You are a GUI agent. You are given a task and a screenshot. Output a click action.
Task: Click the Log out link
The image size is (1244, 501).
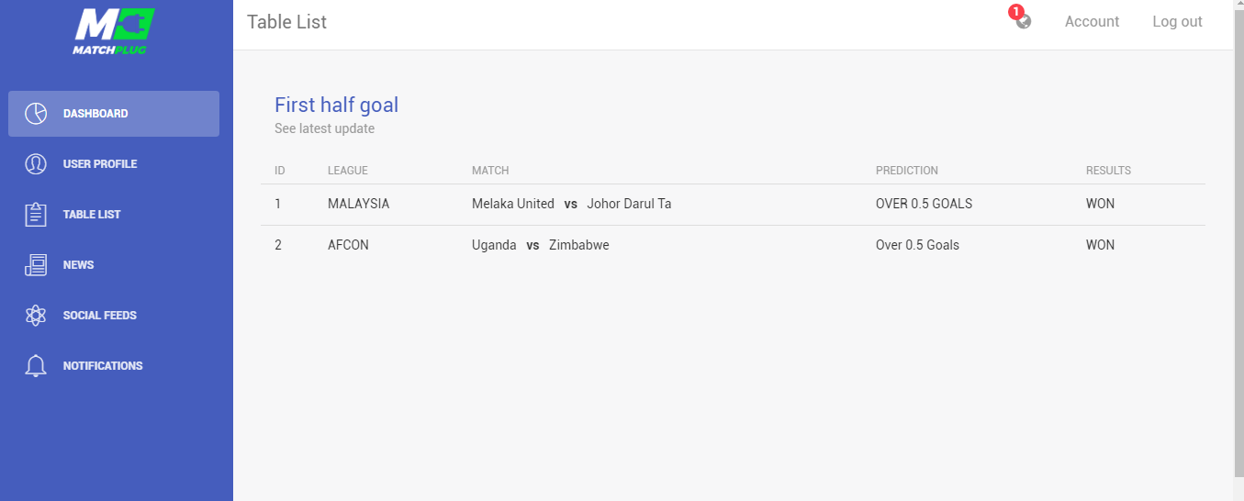click(1177, 22)
